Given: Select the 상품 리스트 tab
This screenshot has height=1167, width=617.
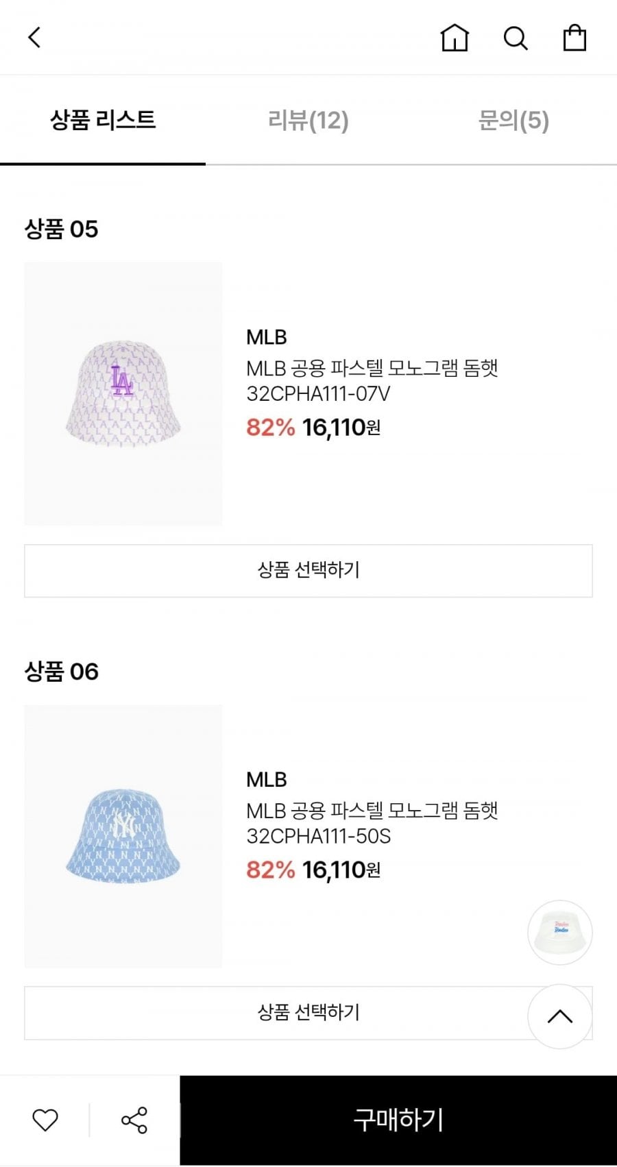Looking at the screenshot, I should (x=103, y=121).
